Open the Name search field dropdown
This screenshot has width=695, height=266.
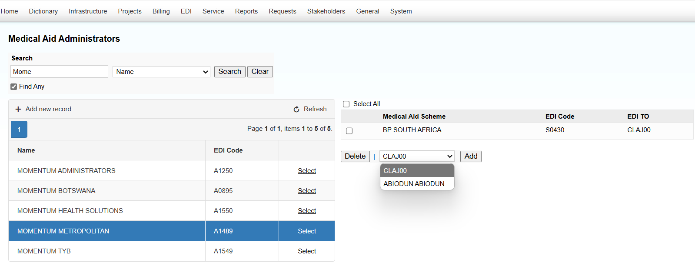(161, 72)
